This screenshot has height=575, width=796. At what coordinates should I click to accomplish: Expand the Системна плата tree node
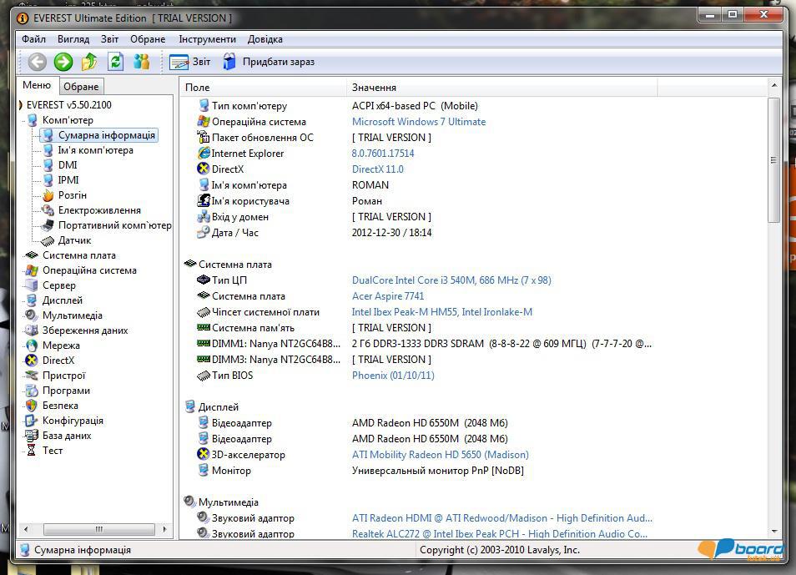coord(78,255)
